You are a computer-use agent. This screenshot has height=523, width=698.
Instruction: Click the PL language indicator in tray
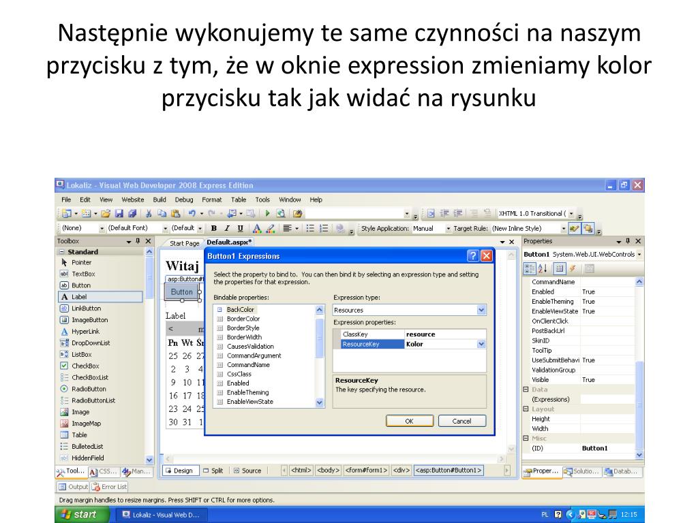(x=545, y=515)
